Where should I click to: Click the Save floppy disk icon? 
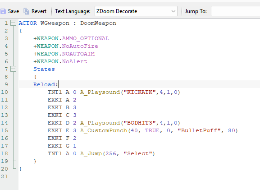(x=3, y=11)
